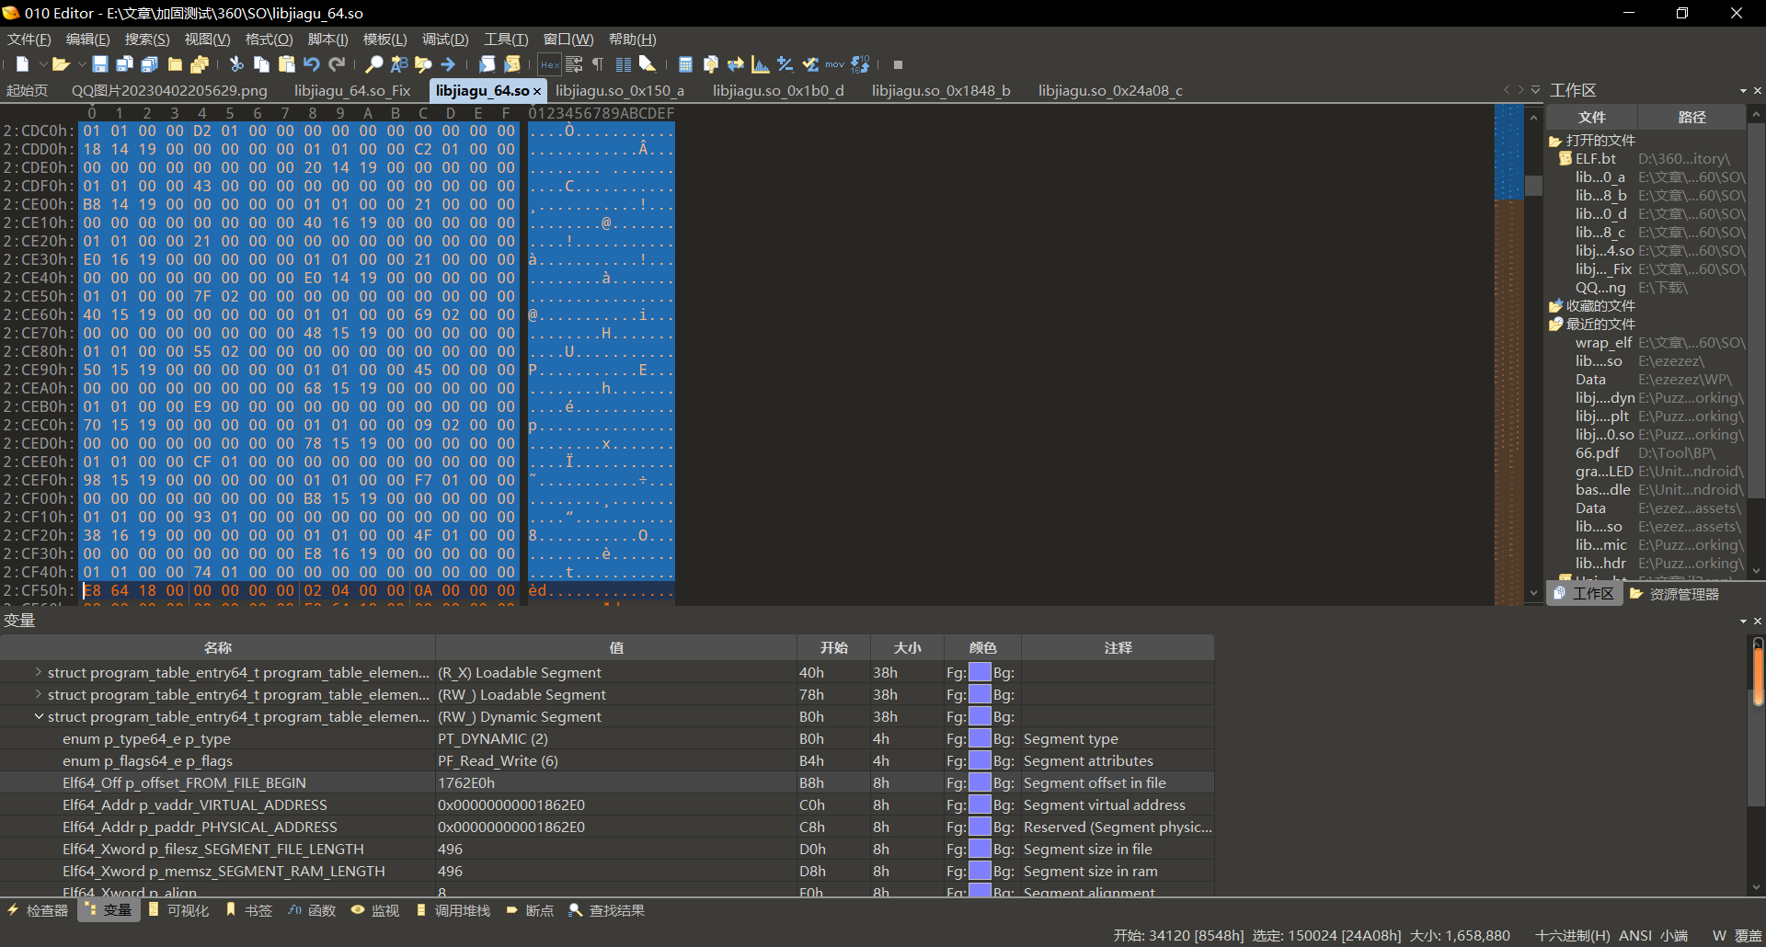The image size is (1766, 947).
Task: Open the file tab list dropdown arrow
Action: (x=1535, y=90)
